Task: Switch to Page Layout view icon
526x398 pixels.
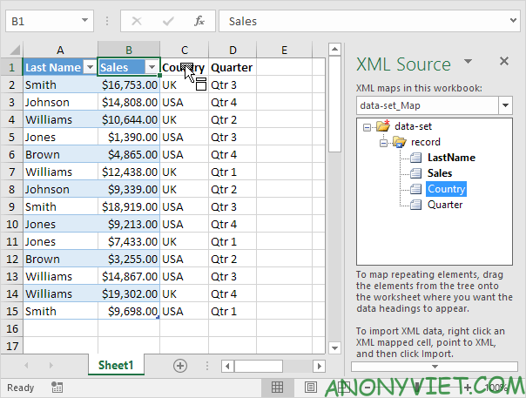Action: pyautogui.click(x=309, y=387)
